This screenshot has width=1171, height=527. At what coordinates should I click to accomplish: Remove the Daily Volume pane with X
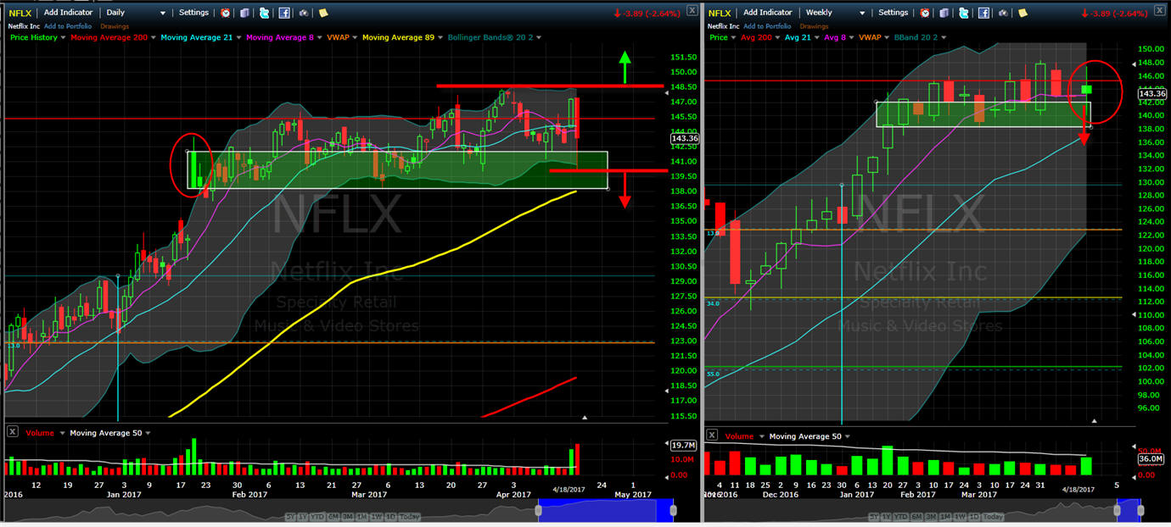click(x=12, y=432)
